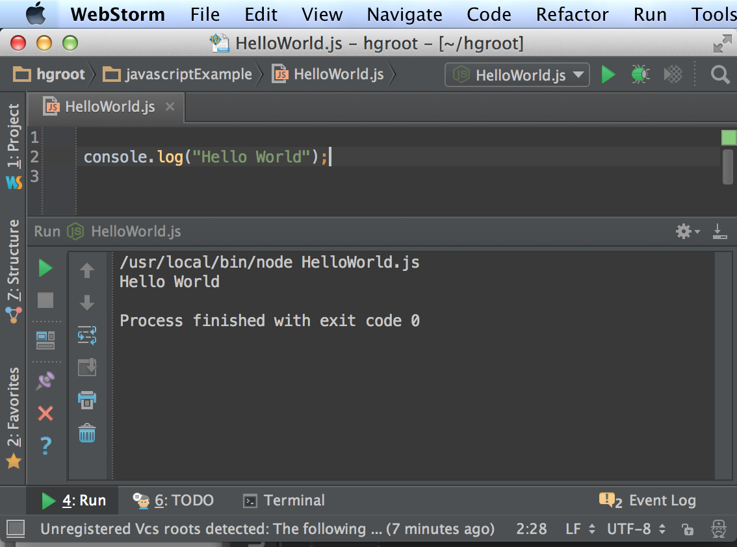Click cursor position 2:28 indicator
Viewport: 737px width, 547px height.
[x=531, y=529]
